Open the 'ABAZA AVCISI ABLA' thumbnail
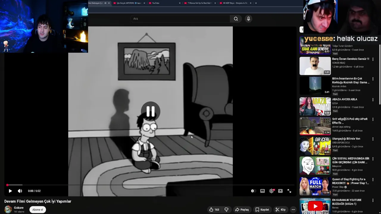381x214 pixels. (315, 106)
